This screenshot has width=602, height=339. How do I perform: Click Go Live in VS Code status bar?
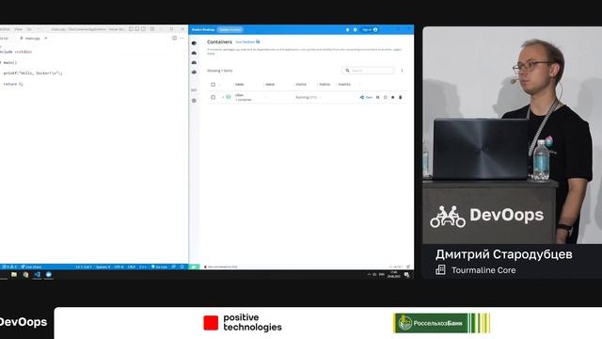[159, 266]
